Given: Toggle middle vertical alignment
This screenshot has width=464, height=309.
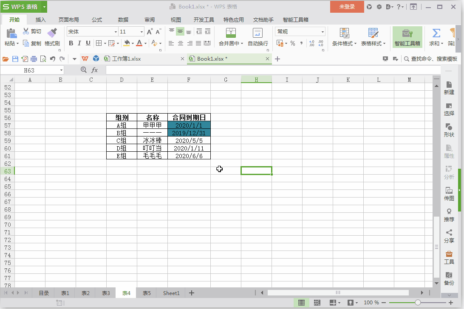Looking at the screenshot, I should click(x=180, y=31).
